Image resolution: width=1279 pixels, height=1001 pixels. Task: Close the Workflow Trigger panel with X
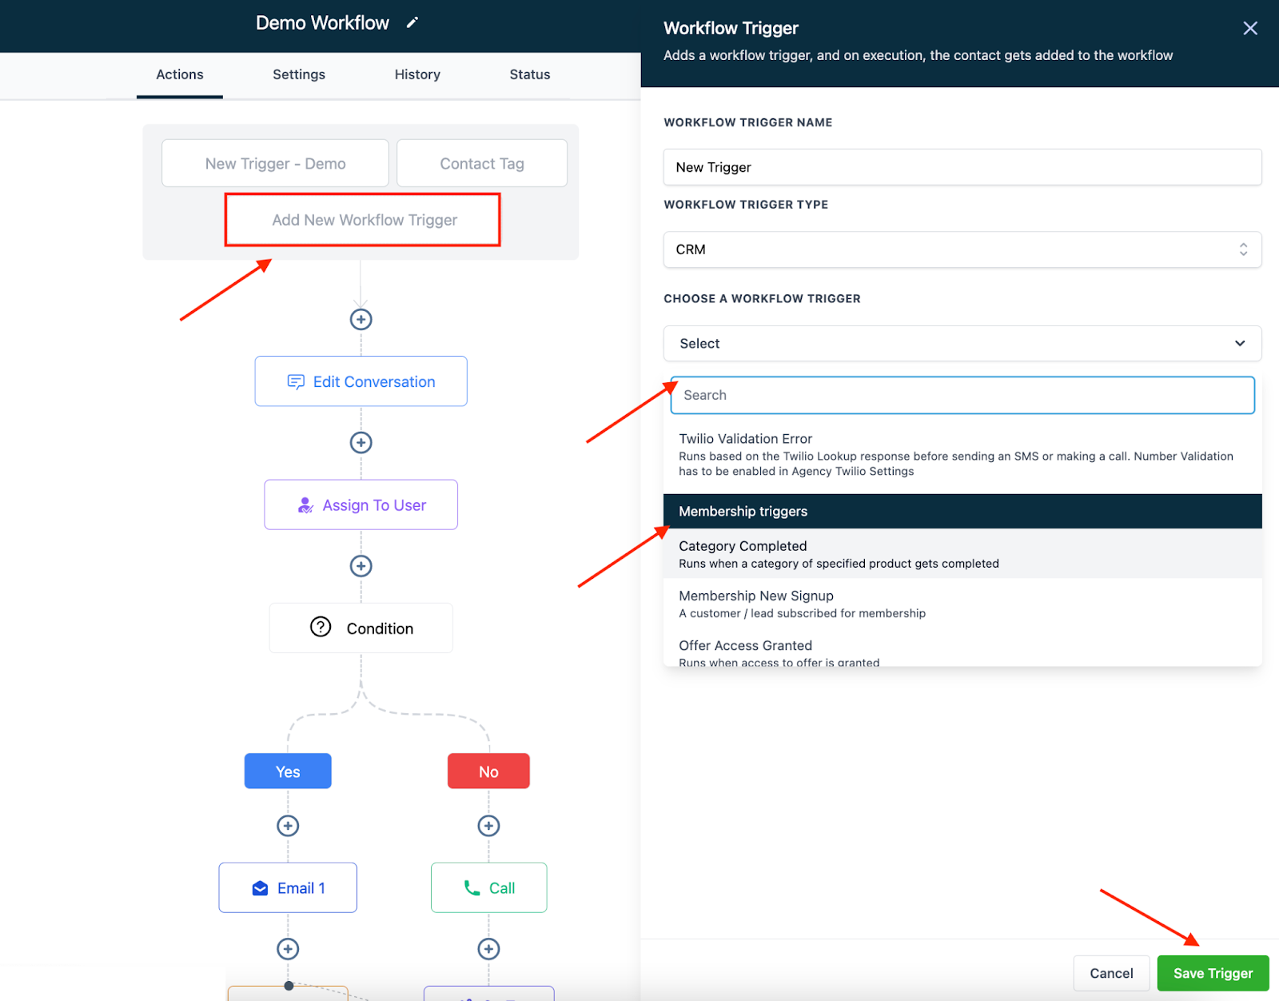(1250, 29)
